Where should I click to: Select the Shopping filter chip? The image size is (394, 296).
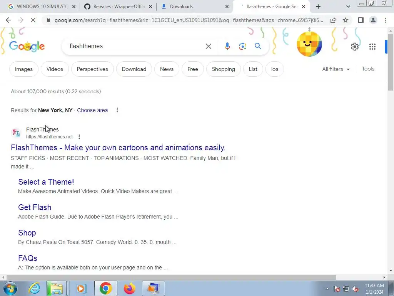[x=224, y=69]
